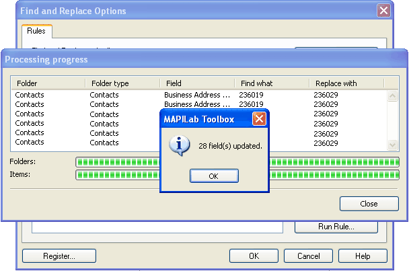Click the '28 field(s) updated.' message text
409x271 pixels.
tap(230, 146)
